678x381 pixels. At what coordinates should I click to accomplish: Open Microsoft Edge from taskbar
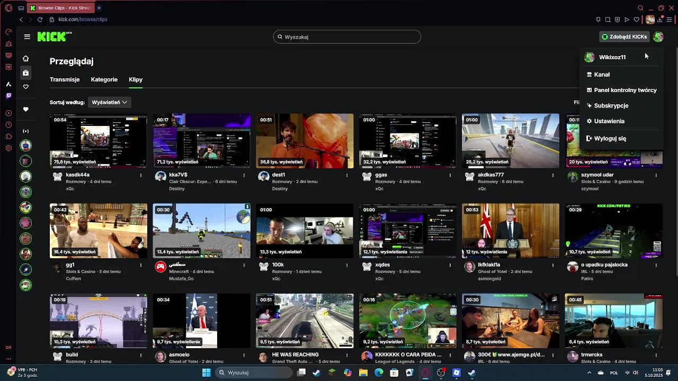click(379, 373)
